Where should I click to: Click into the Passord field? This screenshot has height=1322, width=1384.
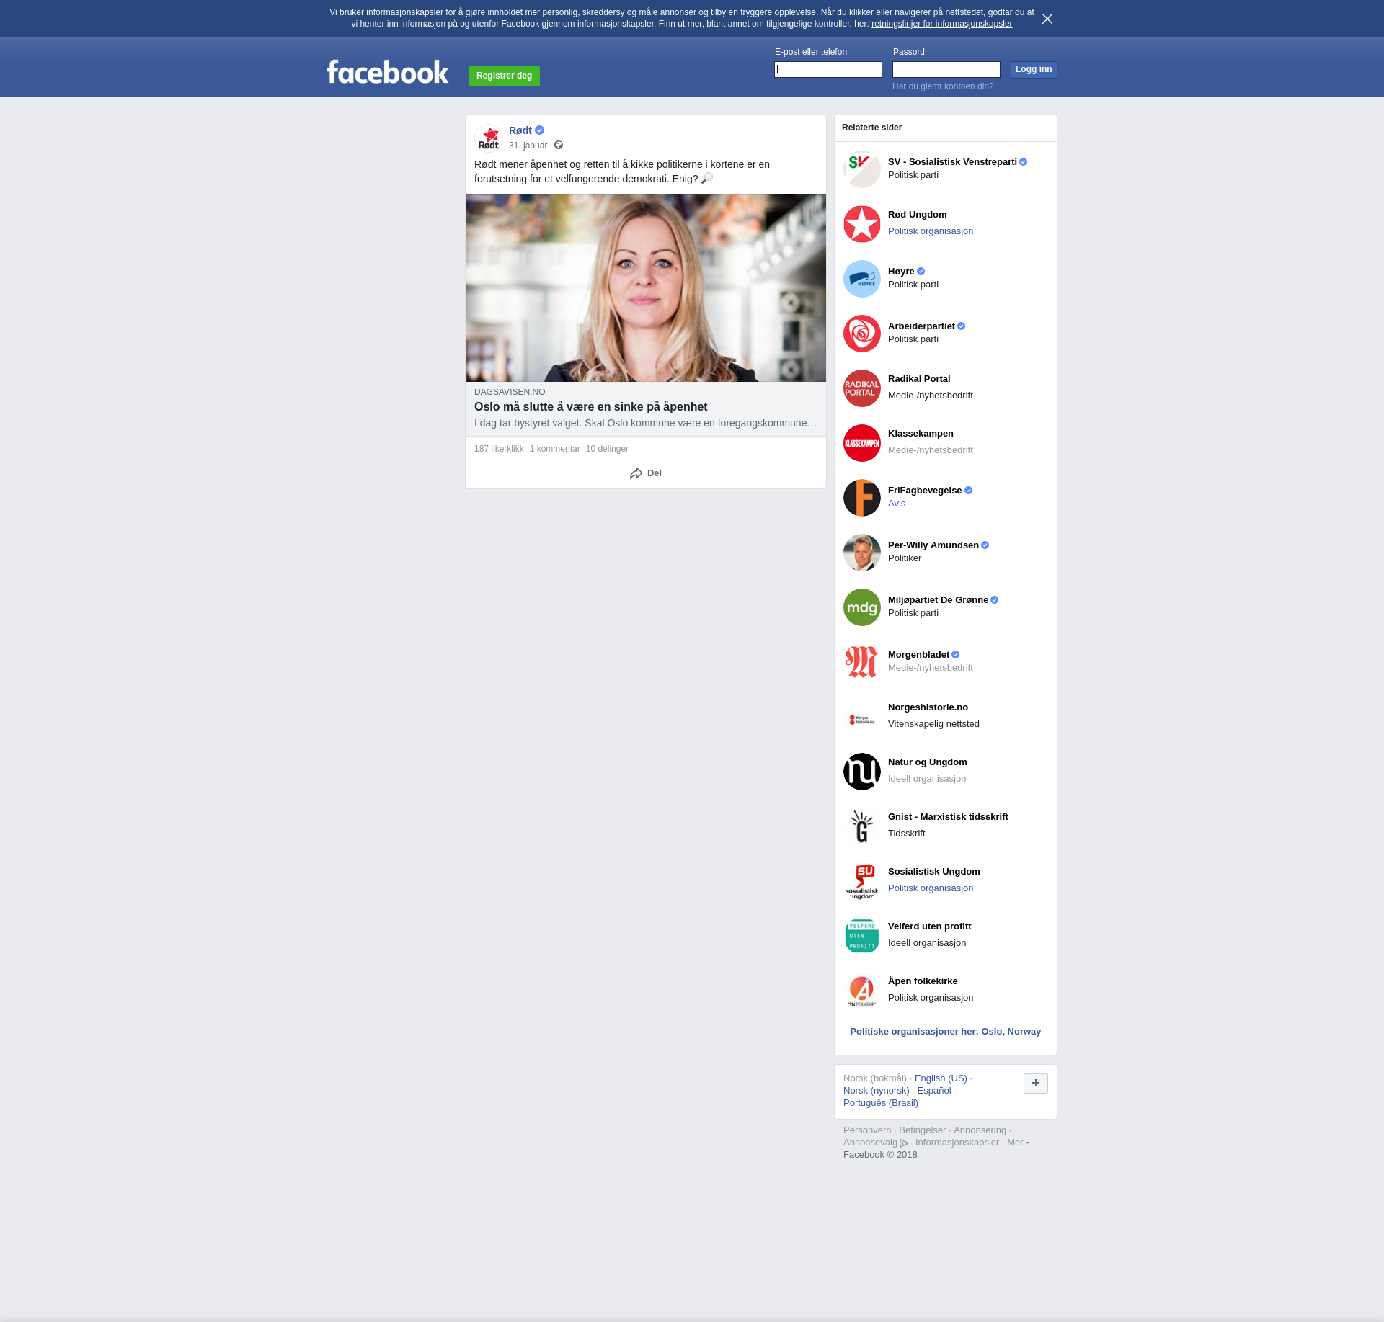point(946,70)
